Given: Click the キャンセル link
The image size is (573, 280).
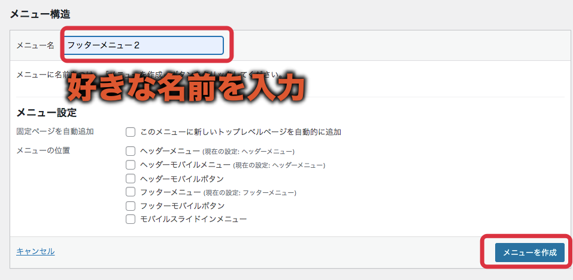Looking at the screenshot, I should tap(35, 251).
